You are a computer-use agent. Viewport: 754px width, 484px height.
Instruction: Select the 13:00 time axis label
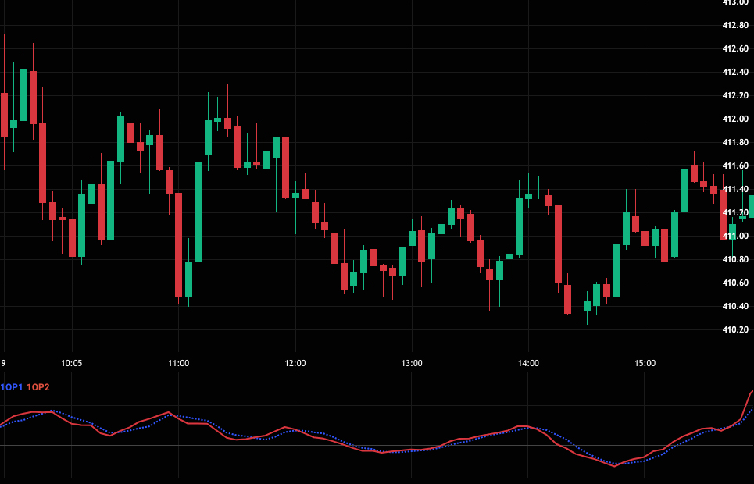(412, 363)
